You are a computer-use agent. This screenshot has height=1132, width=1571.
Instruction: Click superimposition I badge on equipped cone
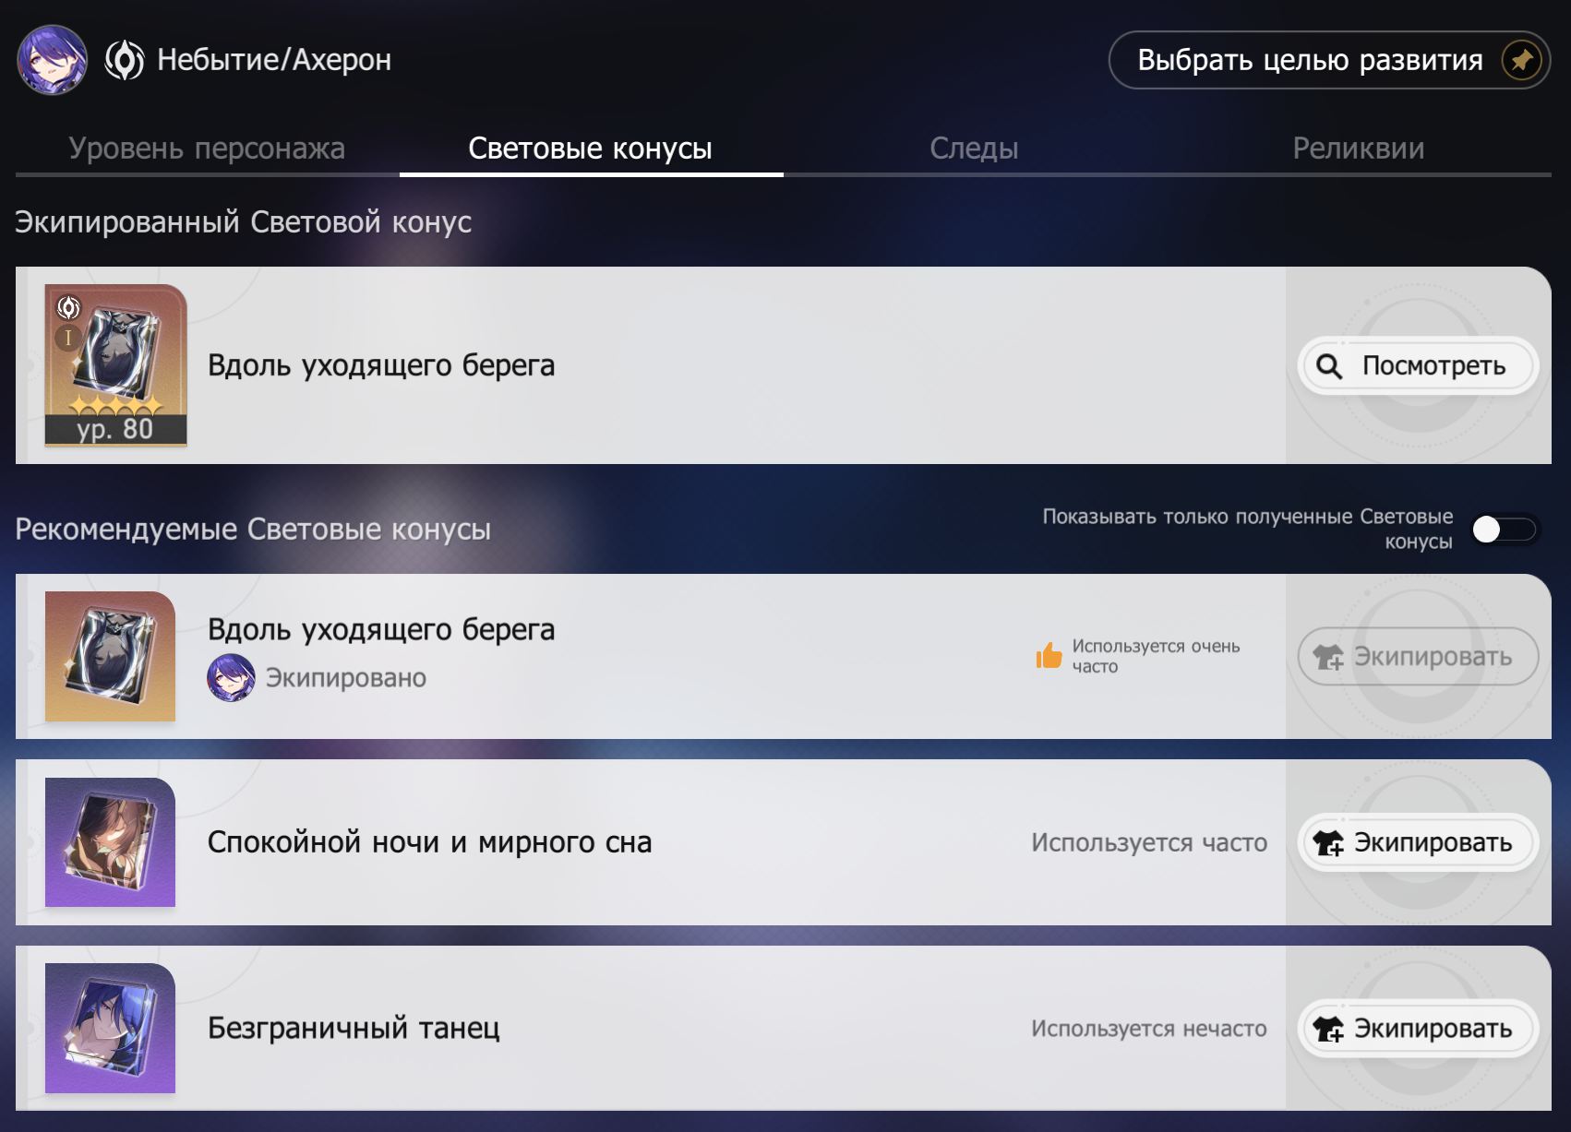pyautogui.click(x=68, y=338)
